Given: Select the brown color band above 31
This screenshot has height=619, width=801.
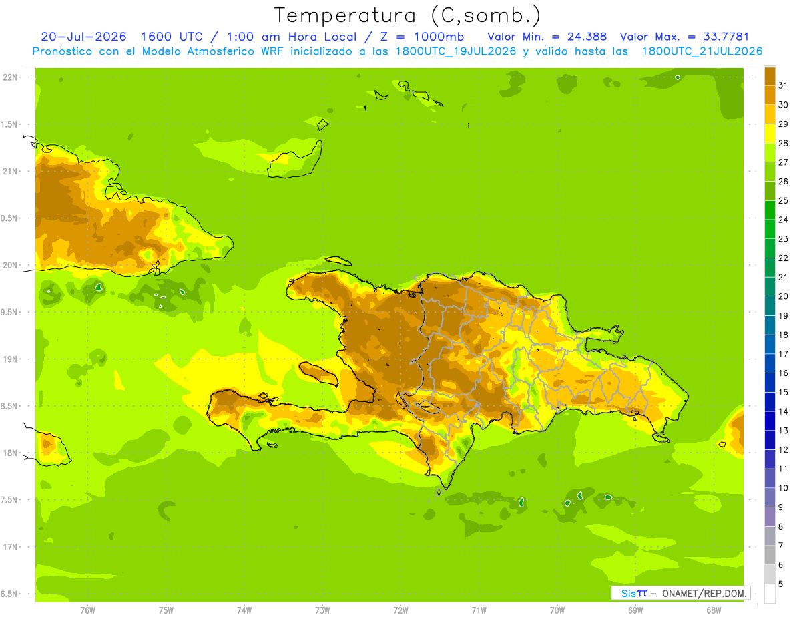Looking at the screenshot, I should 770,76.
